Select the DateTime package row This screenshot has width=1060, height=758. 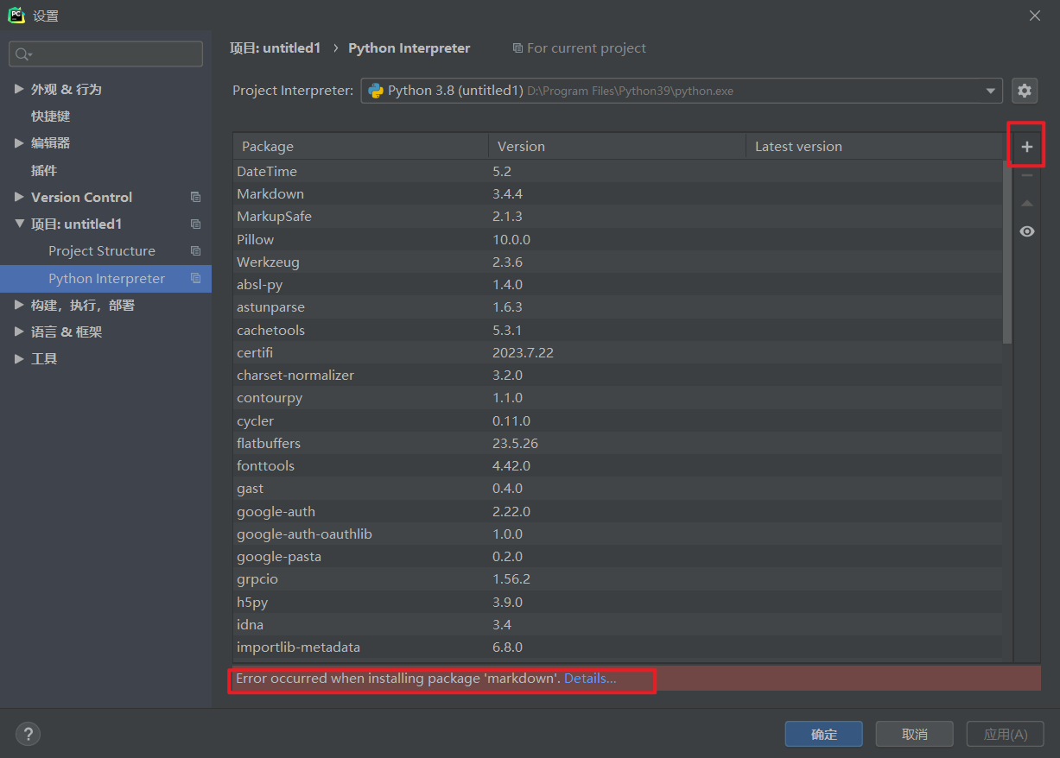[x=618, y=171]
